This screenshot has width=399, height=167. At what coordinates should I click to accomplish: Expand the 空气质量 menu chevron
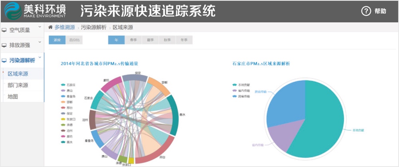coord(40,27)
